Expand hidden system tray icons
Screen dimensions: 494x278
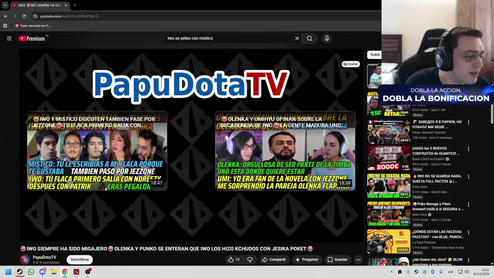[x=391, y=272]
